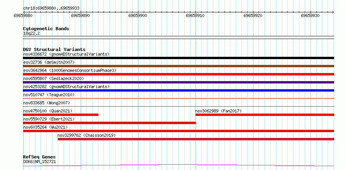Open variant nsv510747 (Teague2010) label
The height and width of the screenshot is (170, 345).
point(49,95)
